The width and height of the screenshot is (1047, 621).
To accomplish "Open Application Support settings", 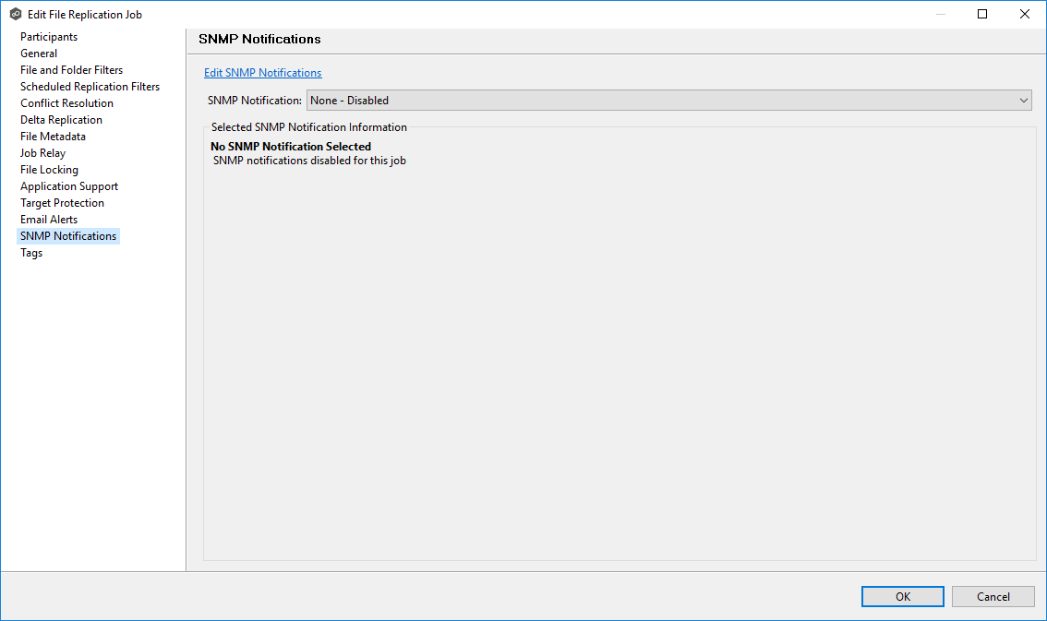I will [69, 186].
